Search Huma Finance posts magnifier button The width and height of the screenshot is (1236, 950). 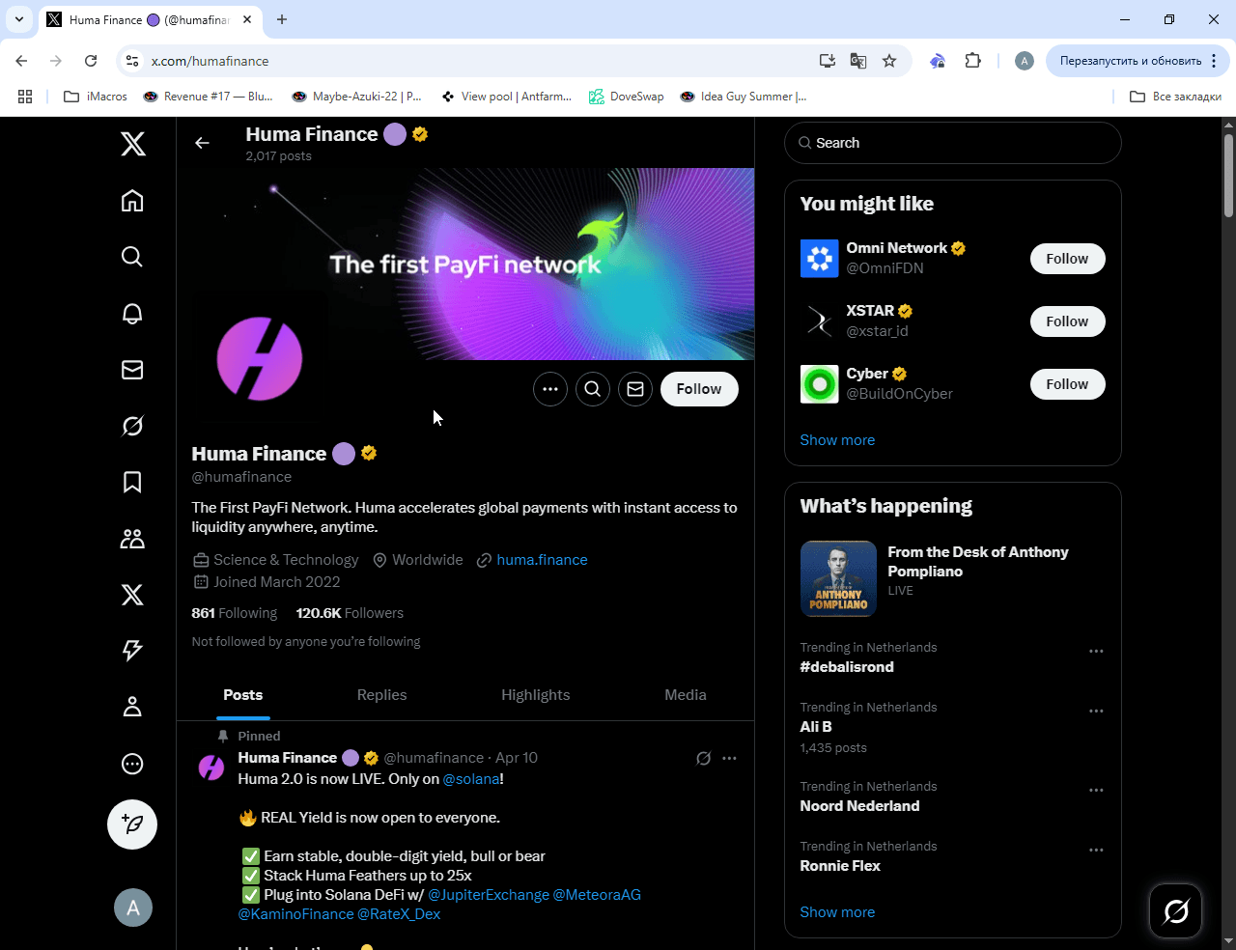(593, 389)
